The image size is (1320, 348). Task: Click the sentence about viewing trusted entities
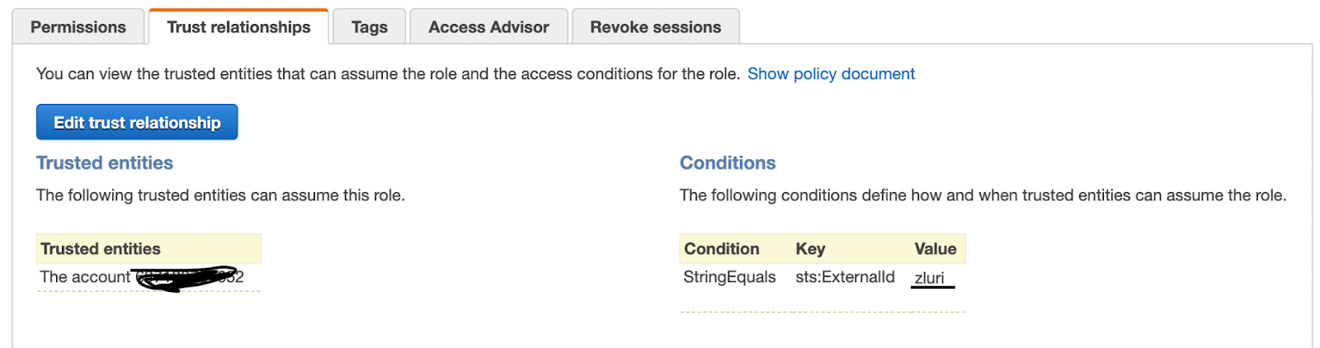click(388, 73)
